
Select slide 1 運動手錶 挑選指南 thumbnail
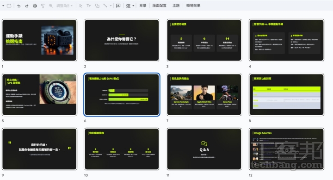pyautogui.click(x=39, y=40)
